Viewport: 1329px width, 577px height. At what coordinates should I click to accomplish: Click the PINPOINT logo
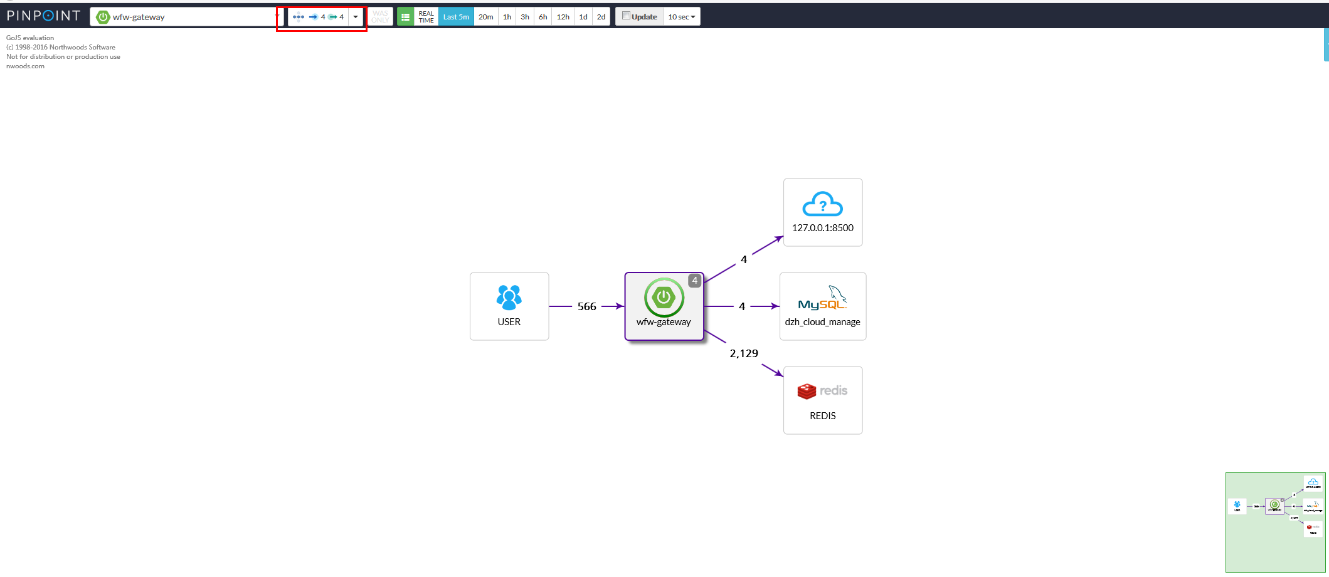click(43, 16)
